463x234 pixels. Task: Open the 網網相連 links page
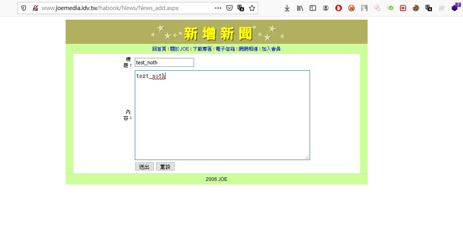point(248,49)
